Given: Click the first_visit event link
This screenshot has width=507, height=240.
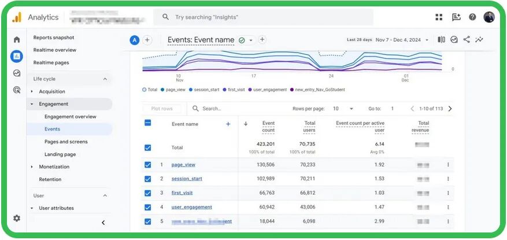Looking at the screenshot, I should pos(183,193).
